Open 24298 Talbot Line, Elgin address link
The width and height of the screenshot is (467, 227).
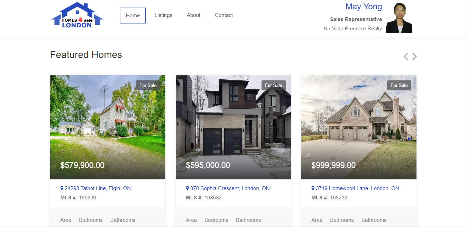tap(98, 188)
